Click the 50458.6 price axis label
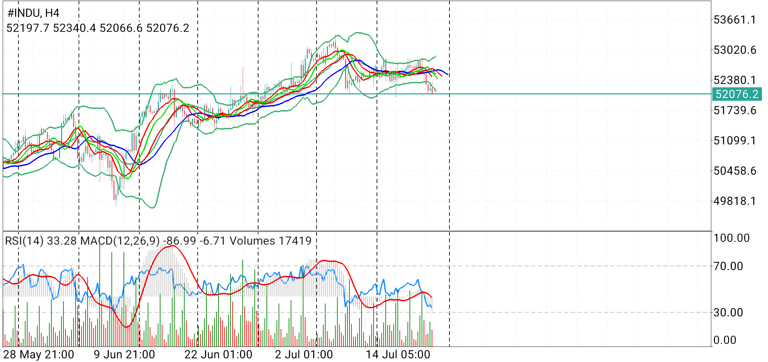Screen dimensions: 768x362 pos(735,171)
